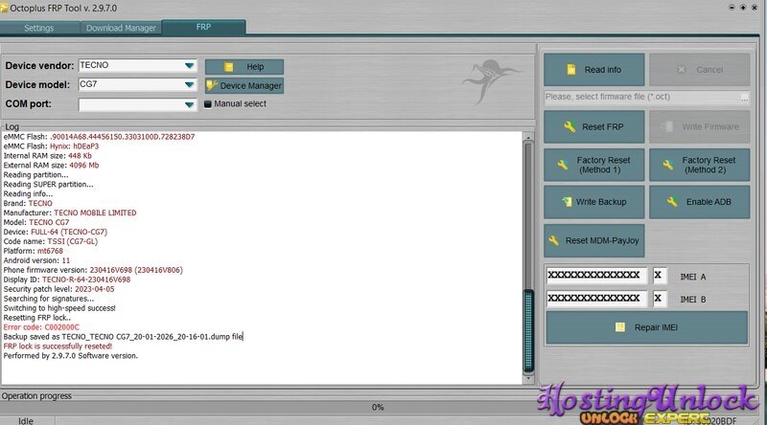Open the Download Manager tab
Viewport: 767px width, 425px height.
click(x=121, y=28)
